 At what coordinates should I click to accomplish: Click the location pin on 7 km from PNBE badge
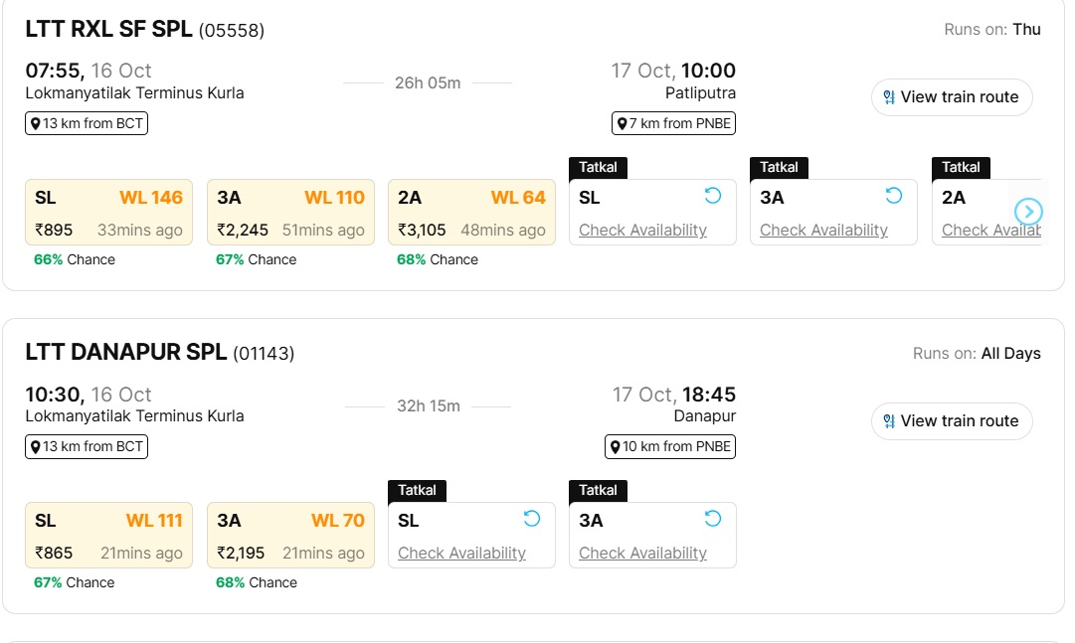pos(622,123)
